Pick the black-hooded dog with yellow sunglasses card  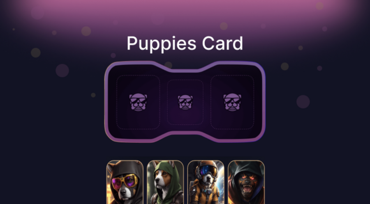pyautogui.click(x=125, y=182)
